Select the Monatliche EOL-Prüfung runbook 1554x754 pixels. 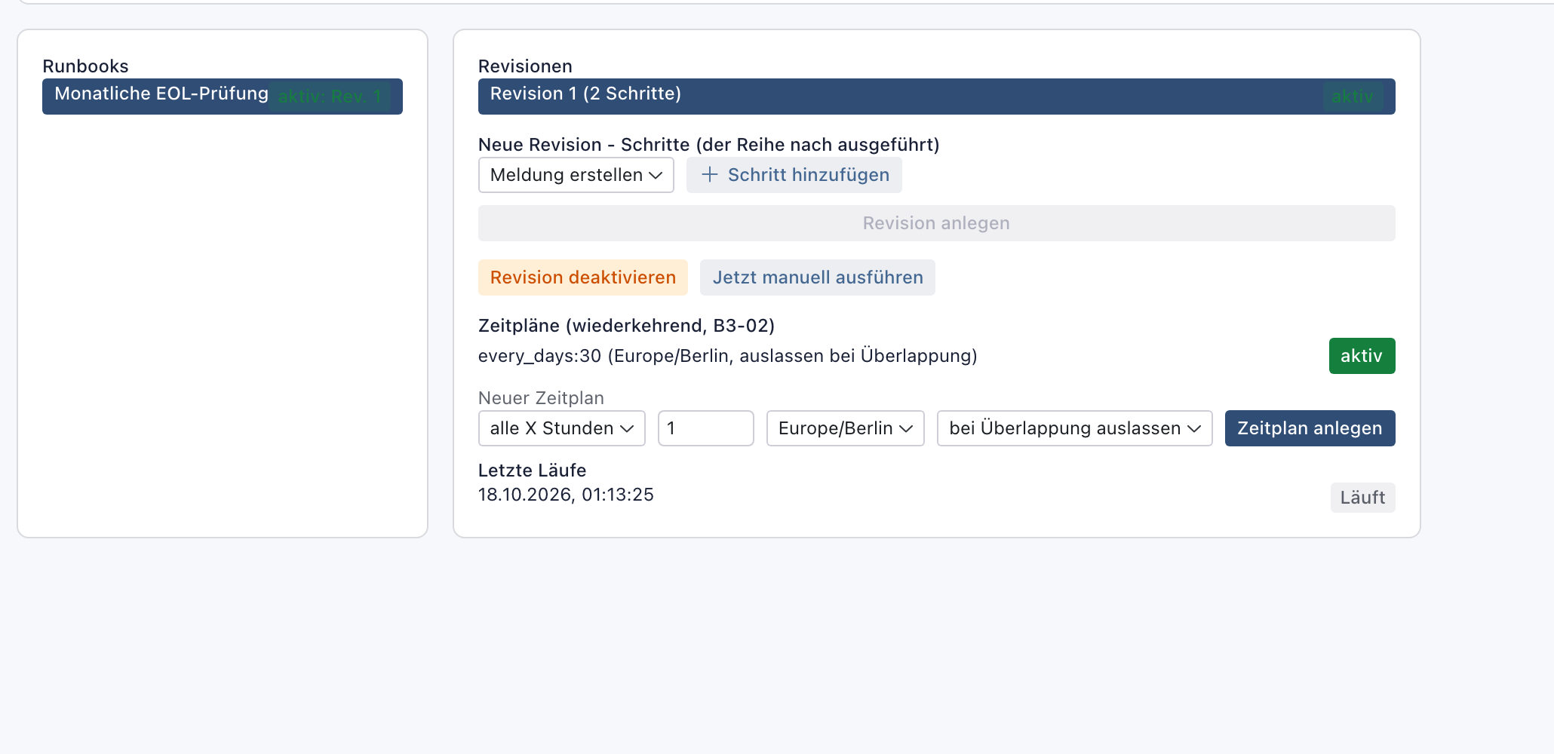(222, 97)
